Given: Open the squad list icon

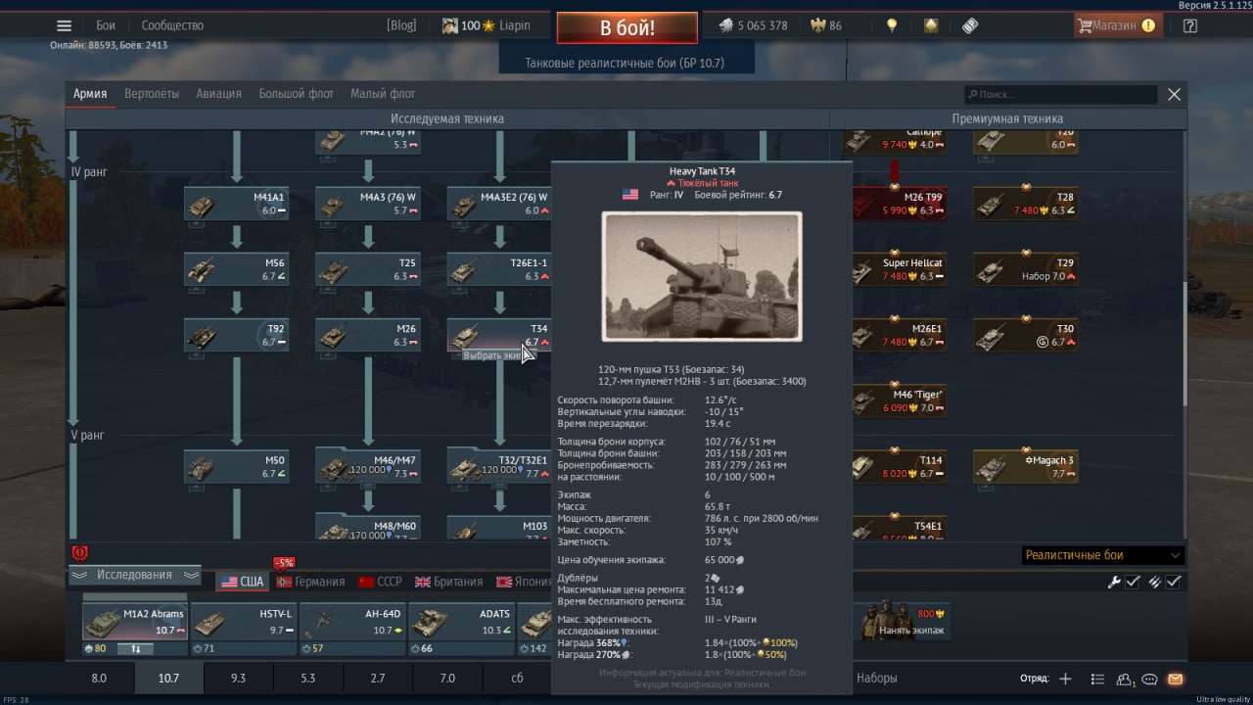Looking at the screenshot, I should tap(1097, 679).
